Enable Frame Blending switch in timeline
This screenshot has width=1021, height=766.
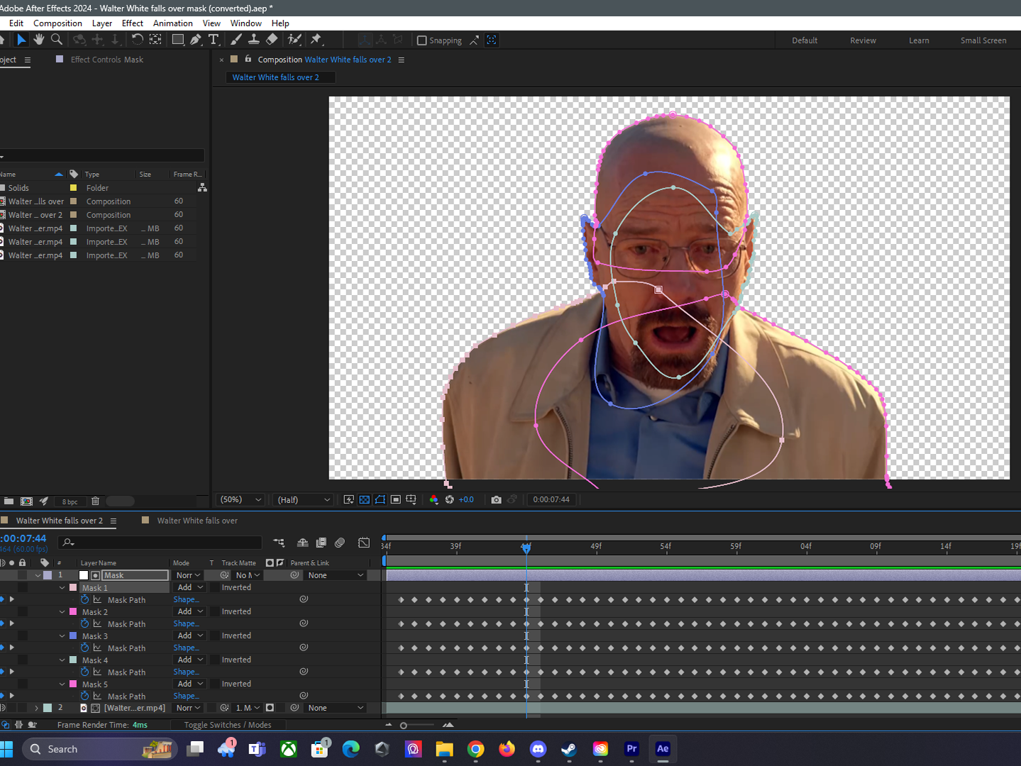pyautogui.click(x=321, y=543)
